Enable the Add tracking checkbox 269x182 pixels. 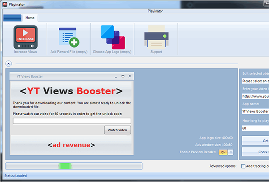point(243,166)
